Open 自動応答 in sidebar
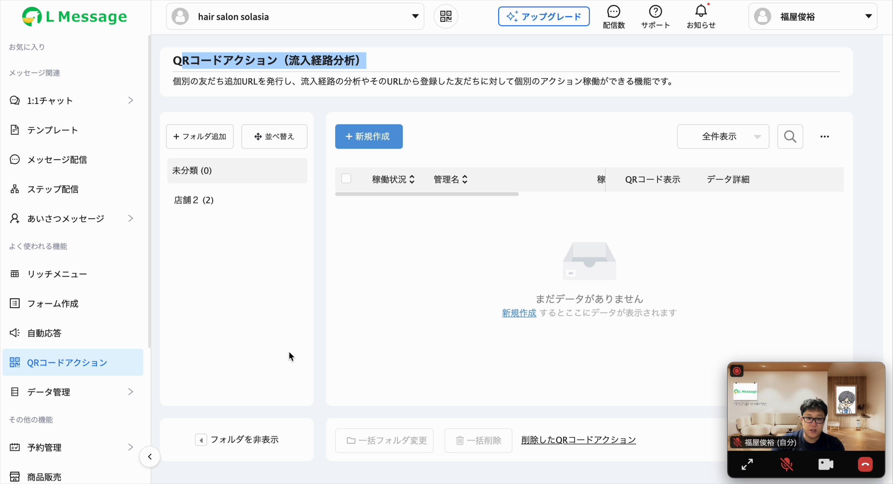The height and width of the screenshot is (484, 893). (73, 333)
